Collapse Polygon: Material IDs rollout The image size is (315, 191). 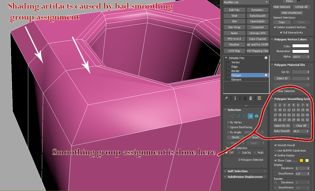coord(272,65)
